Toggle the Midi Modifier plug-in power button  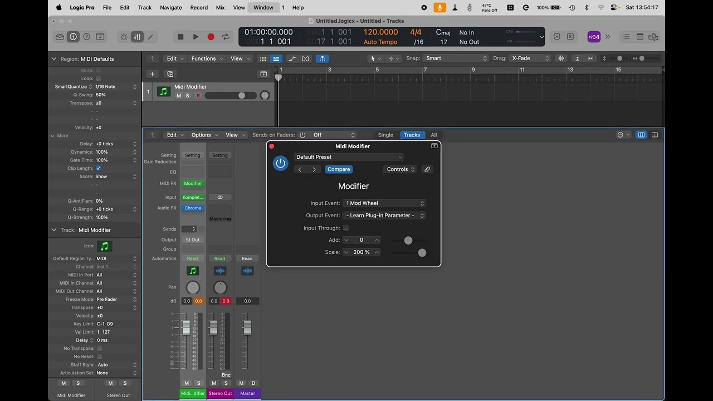pos(280,163)
